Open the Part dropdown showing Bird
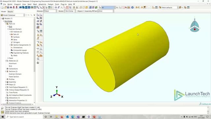211x119 pixels. coord(106,11)
